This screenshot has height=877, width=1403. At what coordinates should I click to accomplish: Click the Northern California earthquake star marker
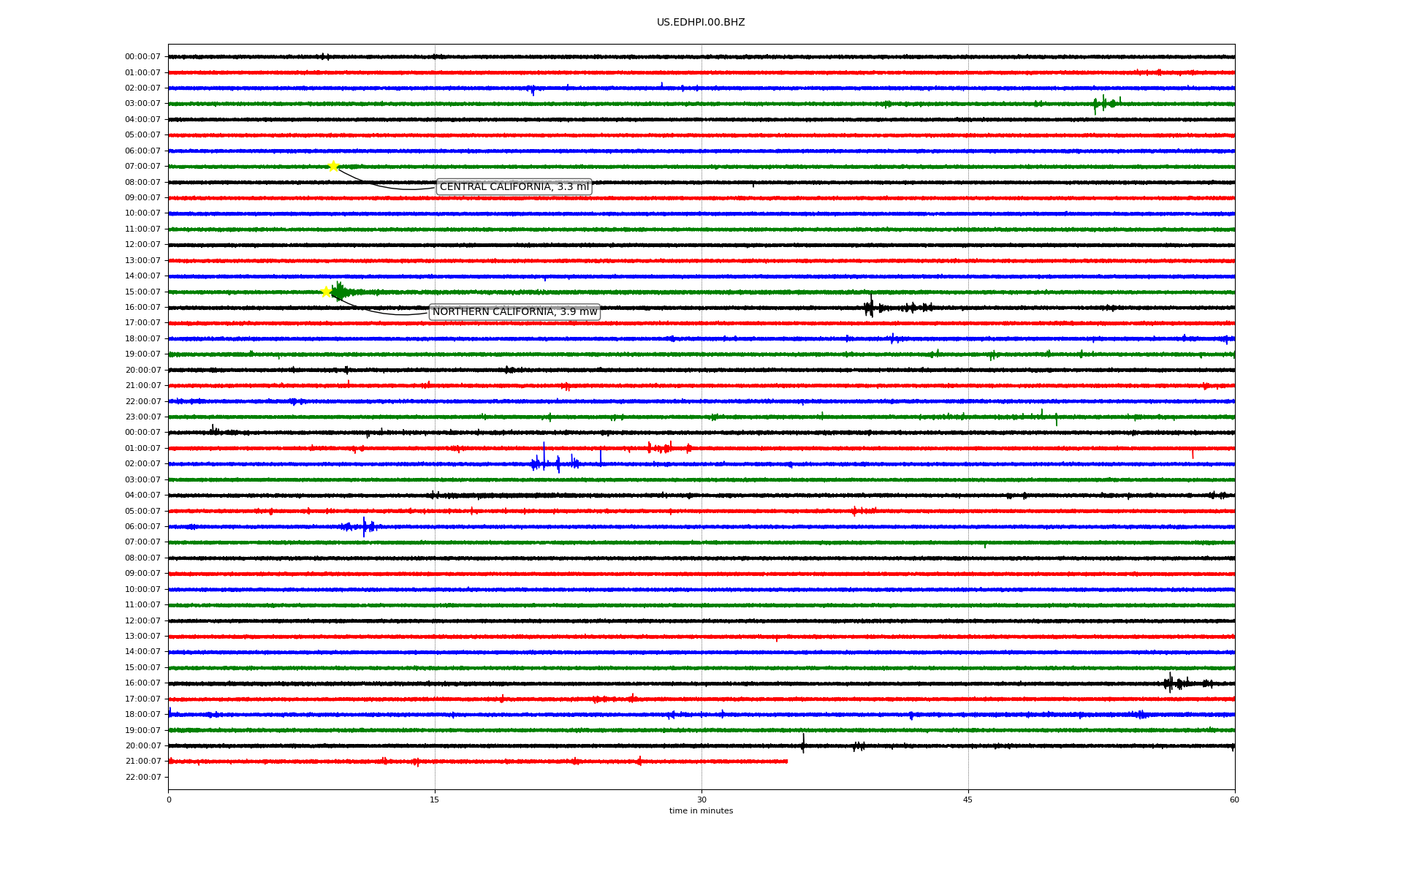click(327, 292)
